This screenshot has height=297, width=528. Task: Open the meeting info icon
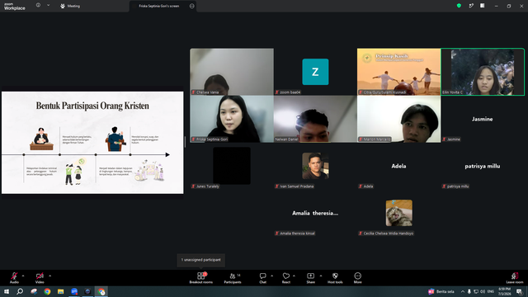point(39,6)
